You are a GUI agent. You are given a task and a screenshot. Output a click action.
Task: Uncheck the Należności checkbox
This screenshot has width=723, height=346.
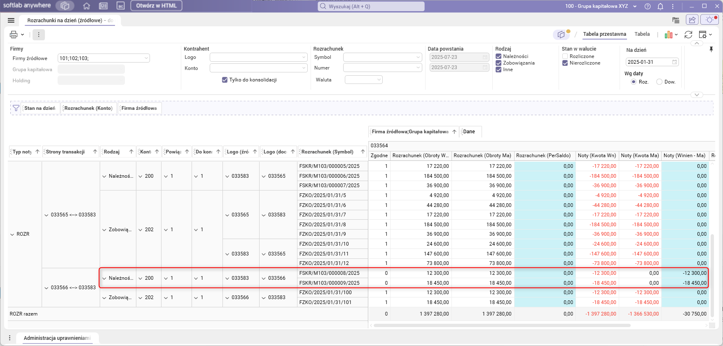tap(498, 56)
